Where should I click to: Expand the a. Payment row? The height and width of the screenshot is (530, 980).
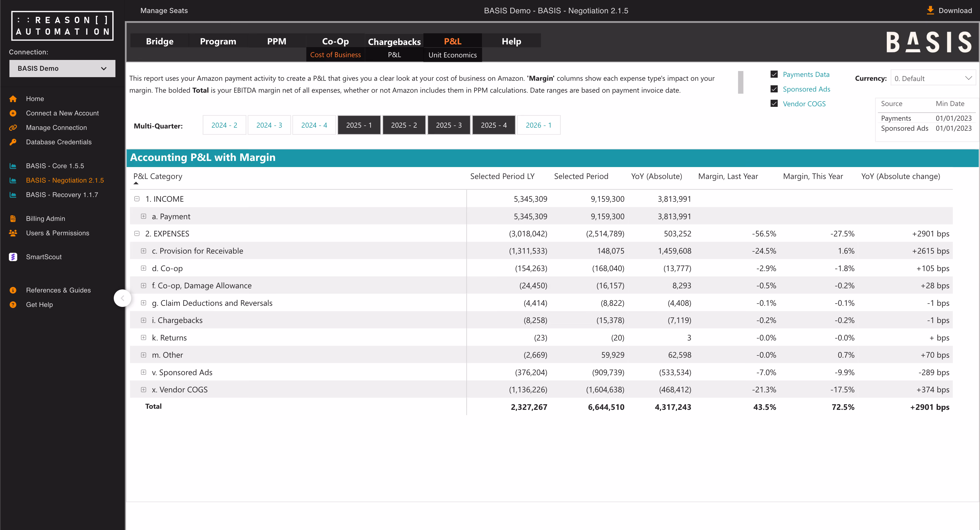(143, 216)
